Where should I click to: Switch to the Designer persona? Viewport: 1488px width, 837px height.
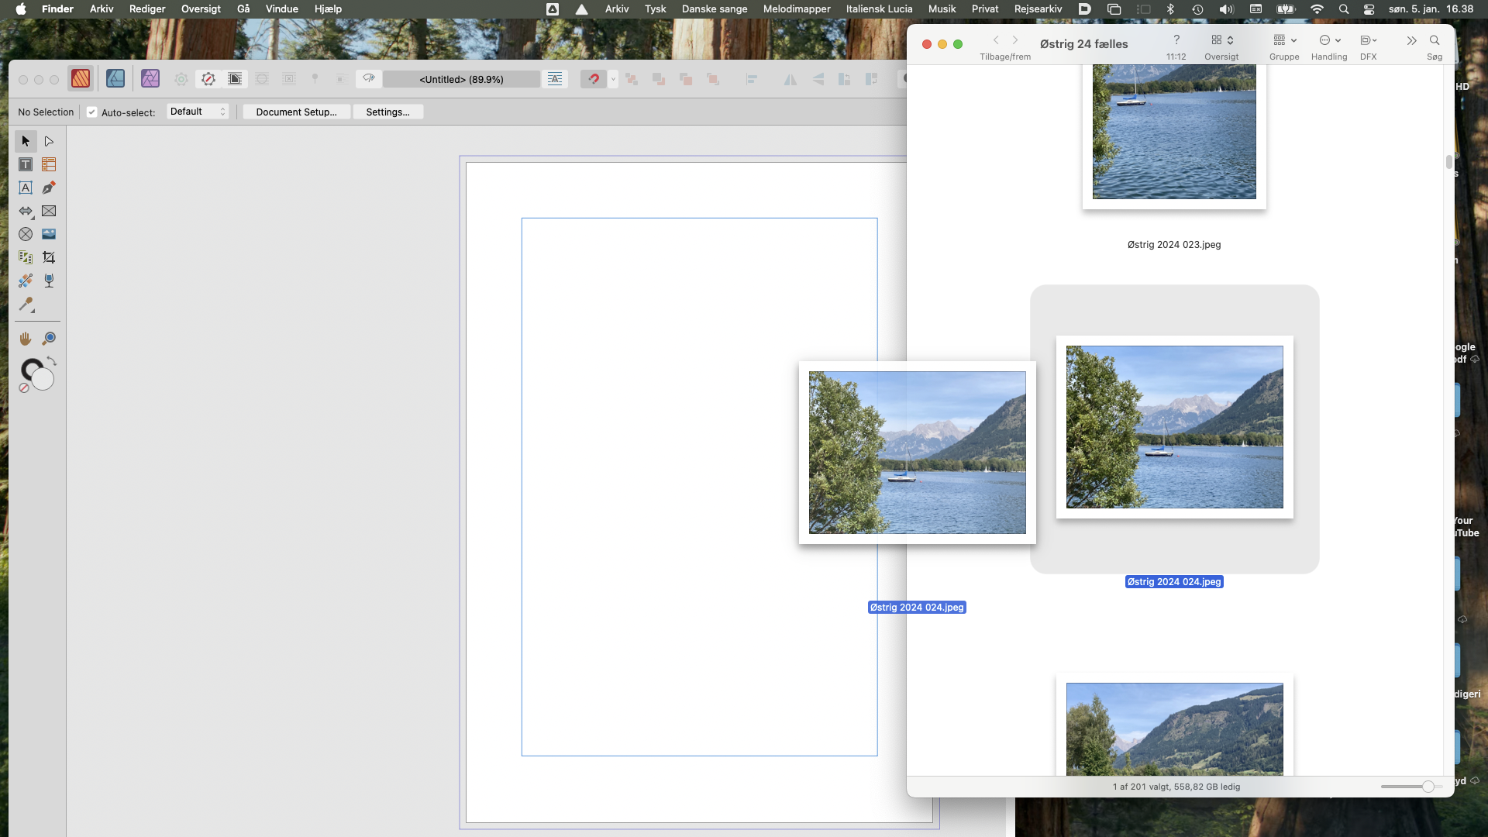pyautogui.click(x=115, y=78)
